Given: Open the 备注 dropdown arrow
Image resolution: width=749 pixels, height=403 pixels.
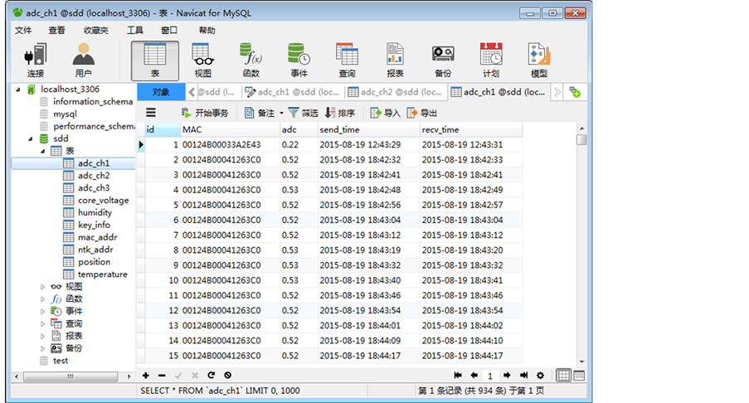Looking at the screenshot, I should point(281,113).
